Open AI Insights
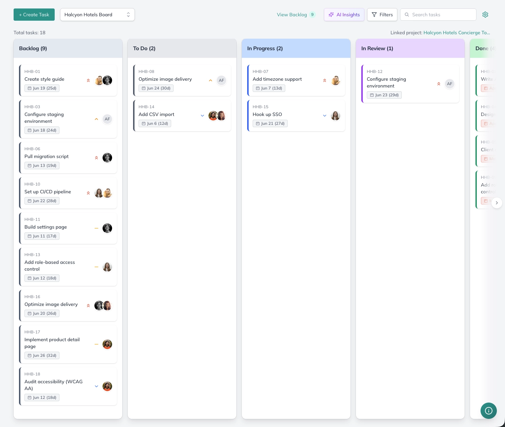 (344, 15)
